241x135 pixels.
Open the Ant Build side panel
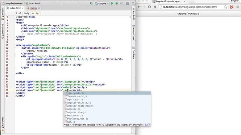click(x=134, y=14)
